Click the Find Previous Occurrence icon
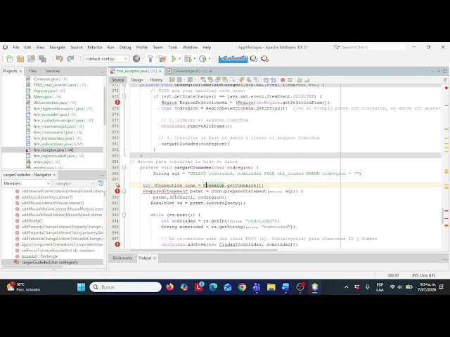 [x=211, y=80]
